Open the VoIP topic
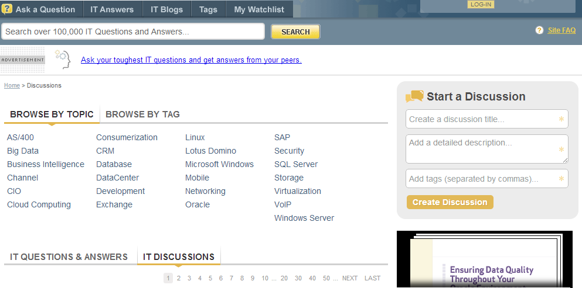 283,204
